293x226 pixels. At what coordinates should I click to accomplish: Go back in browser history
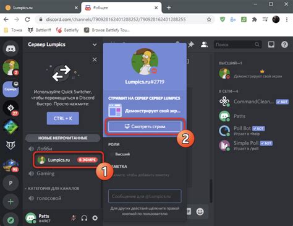pyautogui.click(x=6, y=19)
